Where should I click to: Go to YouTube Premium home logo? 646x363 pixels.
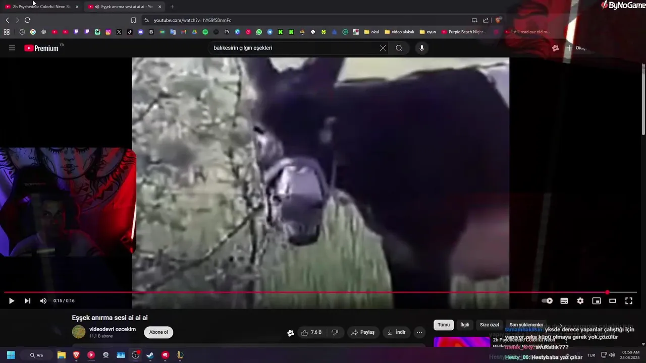pos(41,48)
